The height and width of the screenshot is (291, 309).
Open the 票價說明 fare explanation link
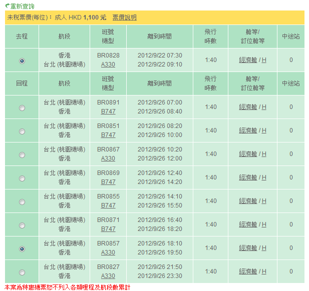tap(124, 17)
